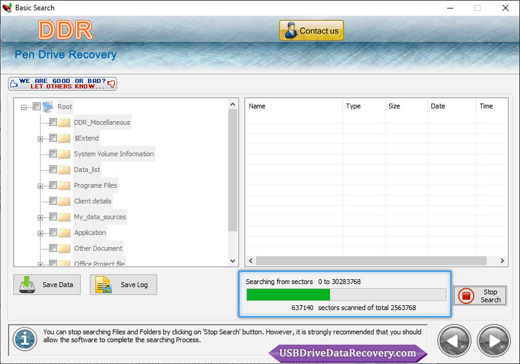Viewport: 520px width, 364px height.
Task: Toggle the Client details checkbox
Action: (53, 200)
